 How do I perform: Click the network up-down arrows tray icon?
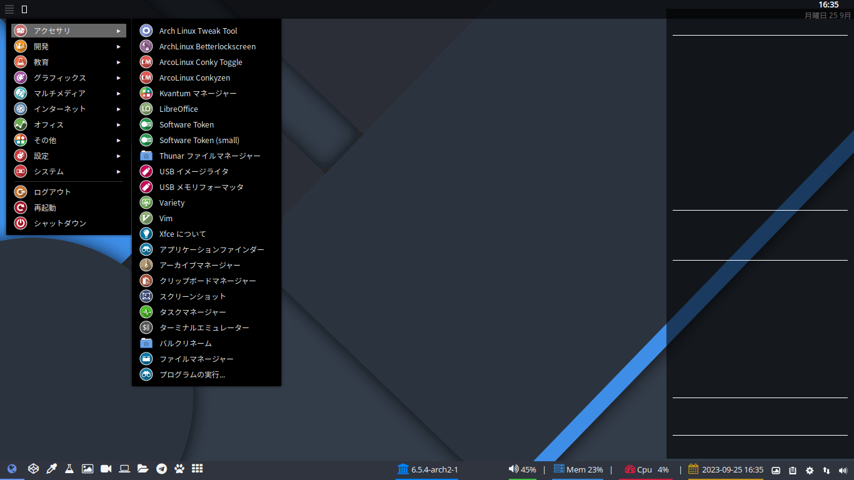(x=826, y=470)
